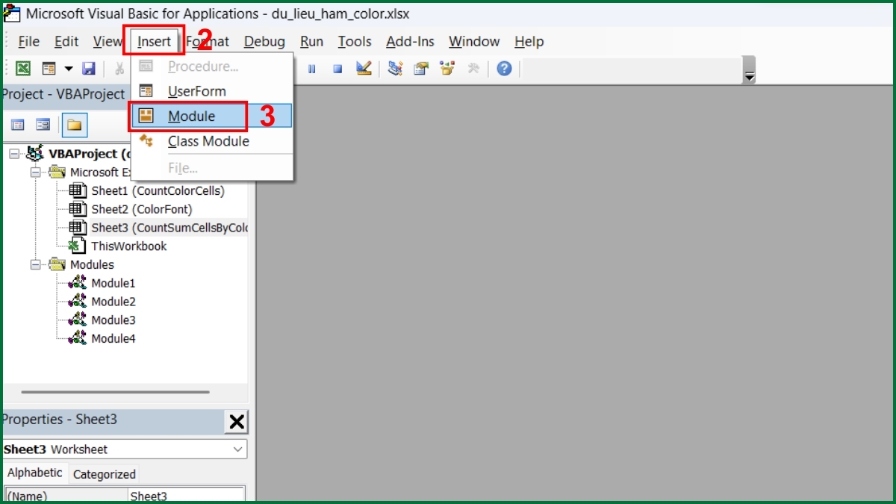This screenshot has height=504, width=896.
Task: Choose Class Module from Insert menu
Action: 212,141
